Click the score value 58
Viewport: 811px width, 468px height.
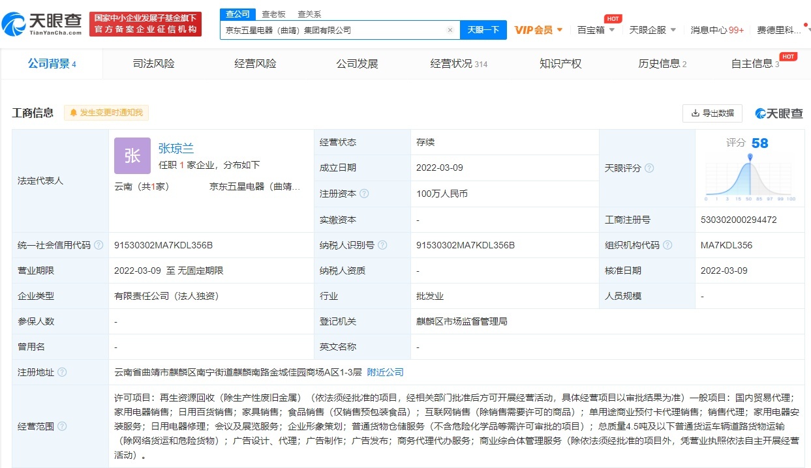click(759, 143)
